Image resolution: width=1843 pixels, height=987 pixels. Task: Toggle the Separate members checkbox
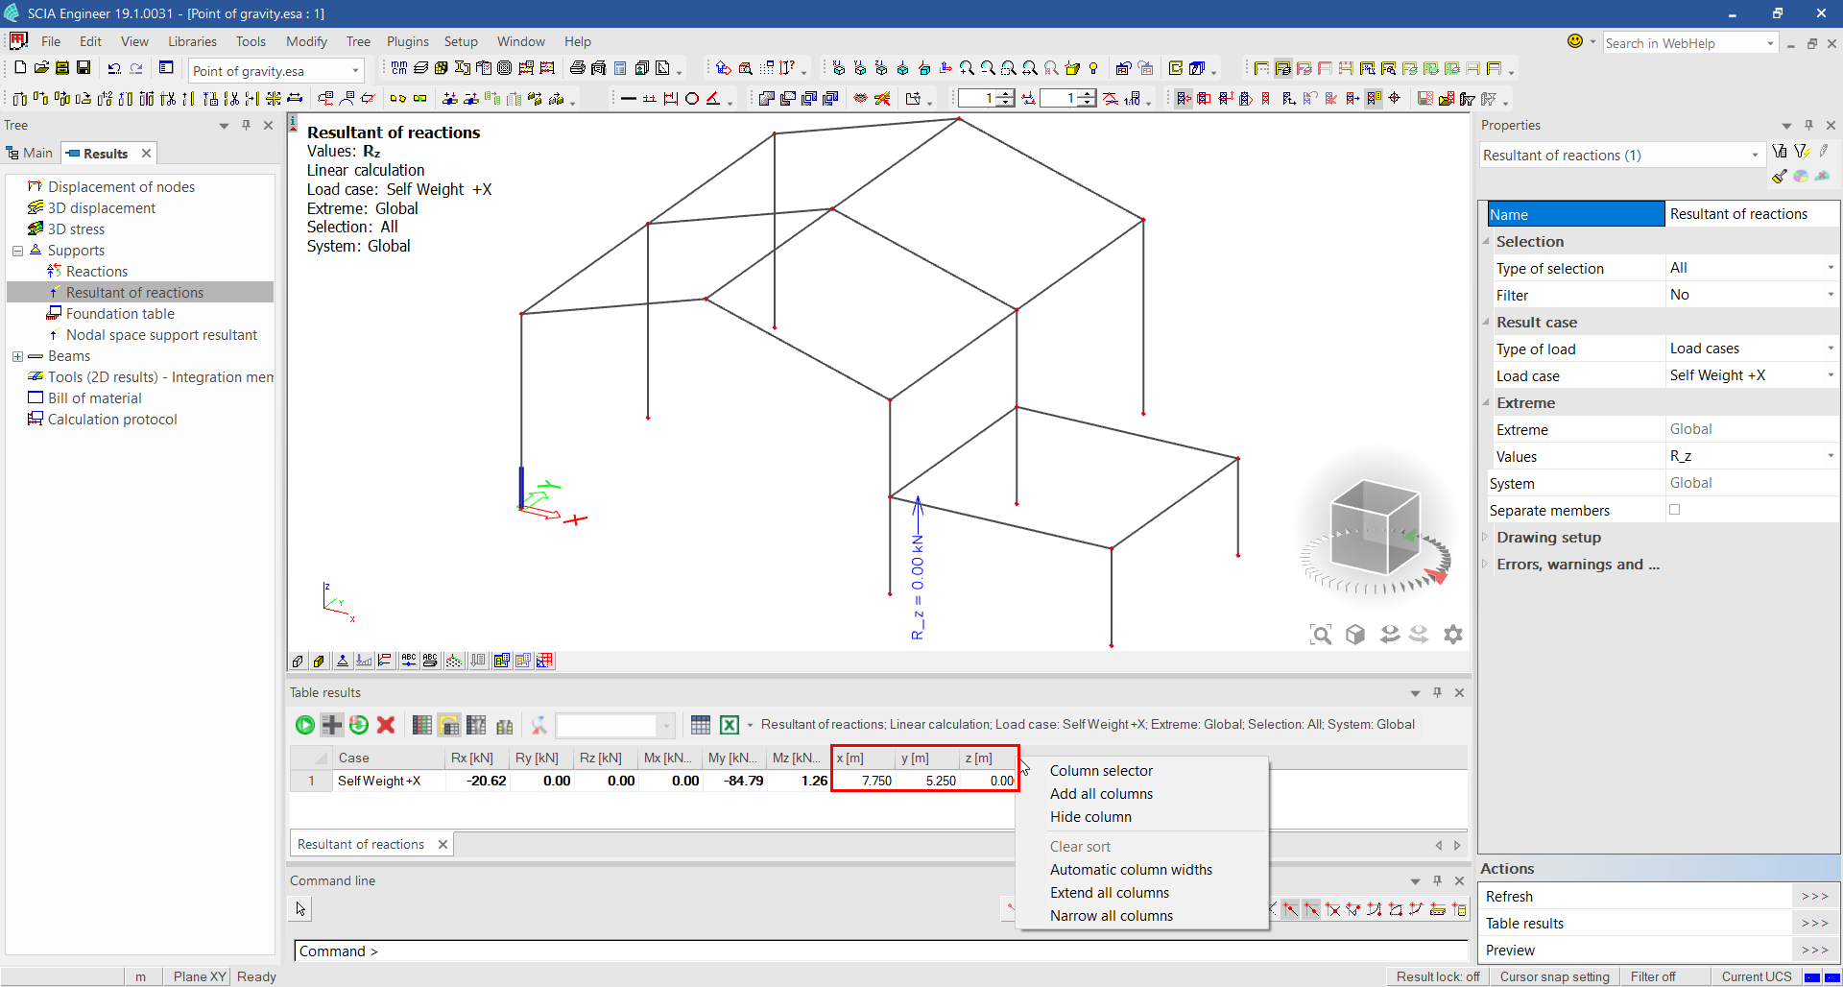point(1675,510)
